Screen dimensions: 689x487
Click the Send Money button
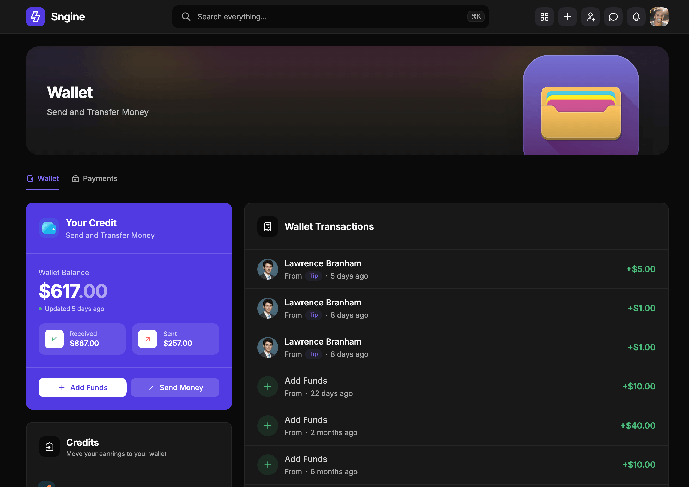click(x=175, y=388)
